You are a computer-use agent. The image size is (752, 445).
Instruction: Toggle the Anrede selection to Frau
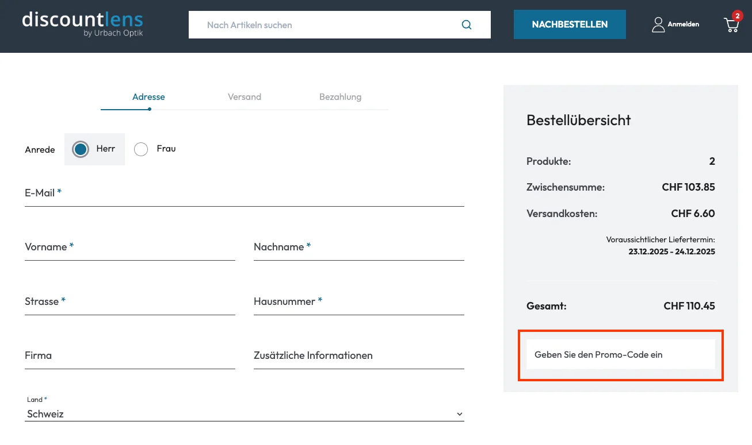141,149
